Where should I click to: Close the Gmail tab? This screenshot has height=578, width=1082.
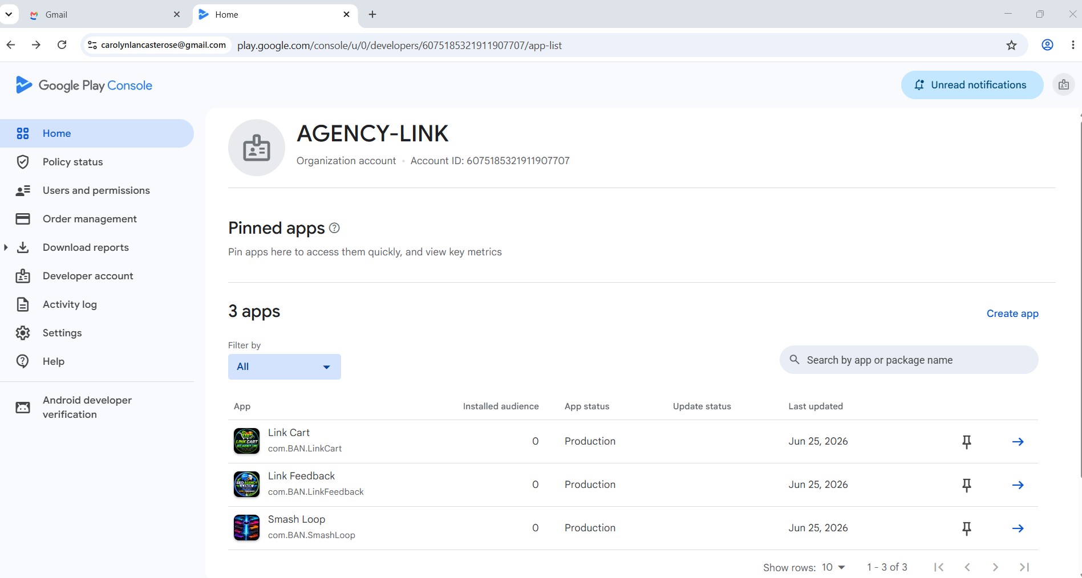tap(177, 14)
